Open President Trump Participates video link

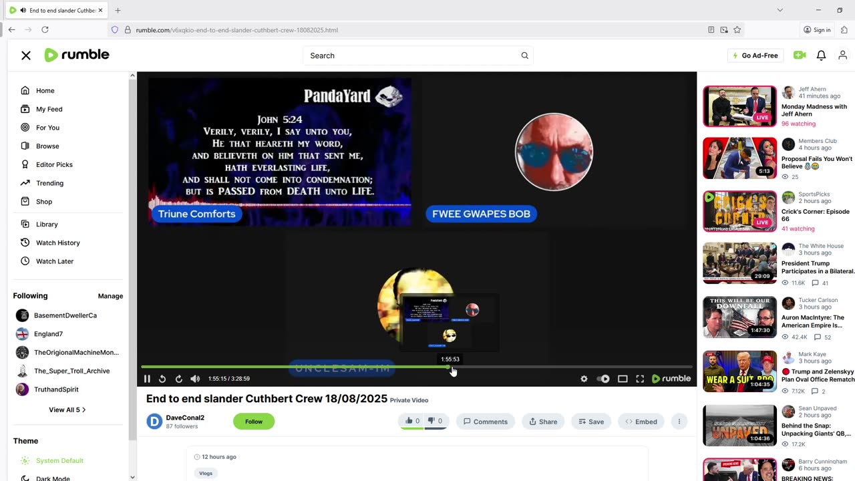tap(818, 267)
